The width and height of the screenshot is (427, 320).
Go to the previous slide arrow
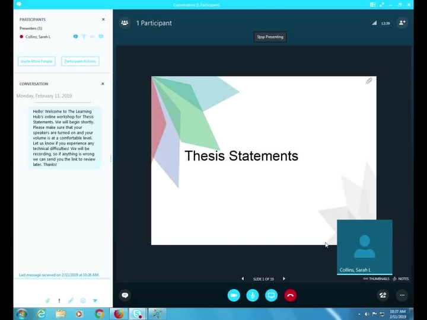point(243,279)
